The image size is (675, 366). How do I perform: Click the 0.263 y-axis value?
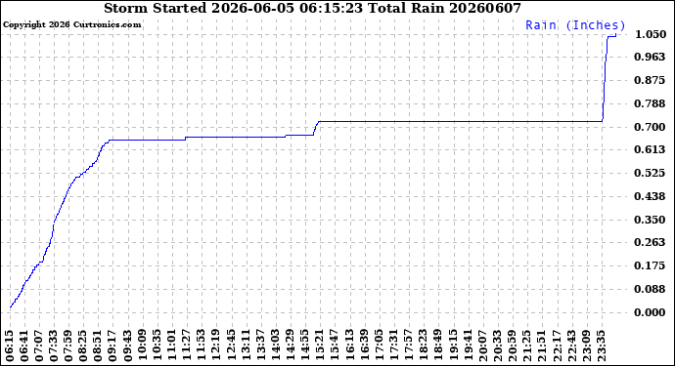coord(651,242)
